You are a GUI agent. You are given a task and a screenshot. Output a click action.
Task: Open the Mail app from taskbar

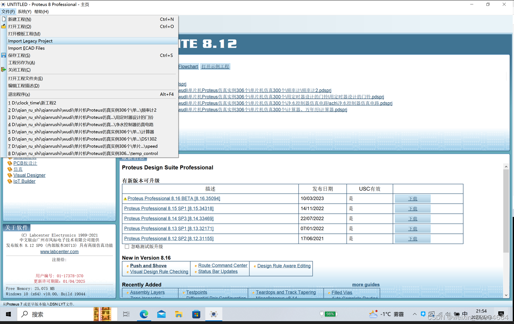[x=161, y=314]
